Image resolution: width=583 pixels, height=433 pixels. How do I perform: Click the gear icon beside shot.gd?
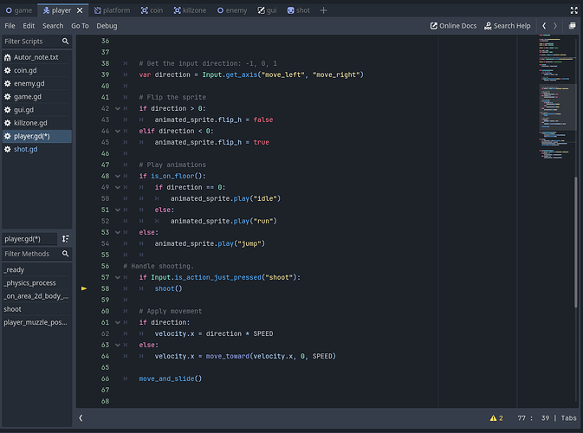click(8, 149)
